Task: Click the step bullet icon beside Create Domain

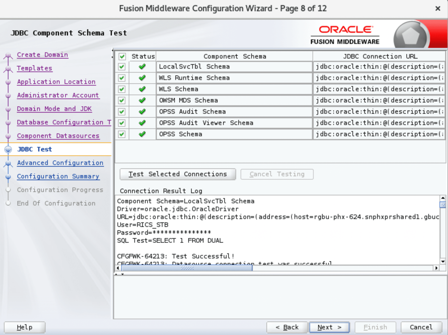Action: point(8,55)
